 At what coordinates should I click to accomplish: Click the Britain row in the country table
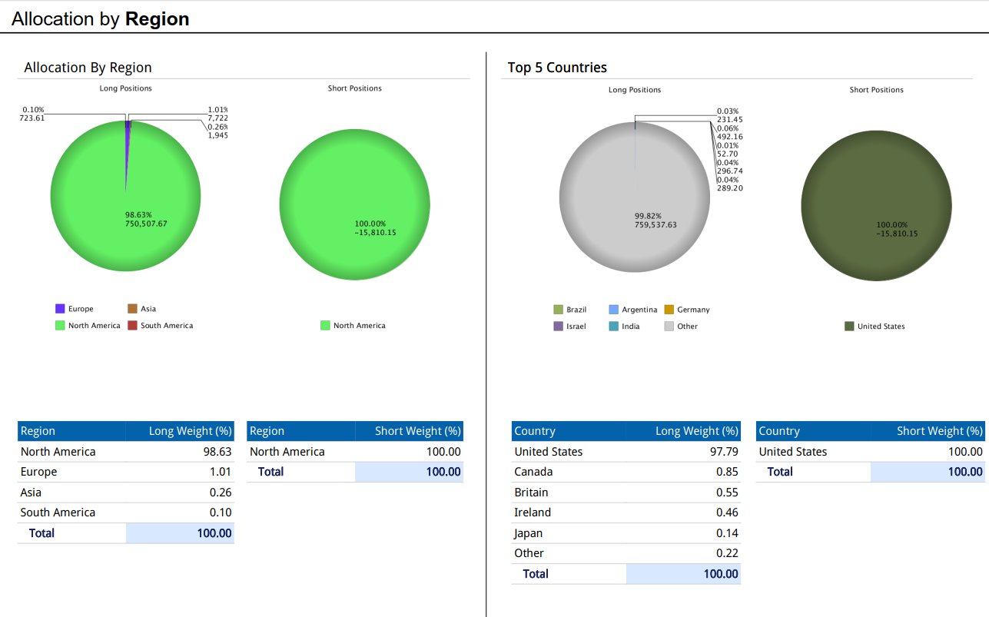pyautogui.click(x=626, y=493)
